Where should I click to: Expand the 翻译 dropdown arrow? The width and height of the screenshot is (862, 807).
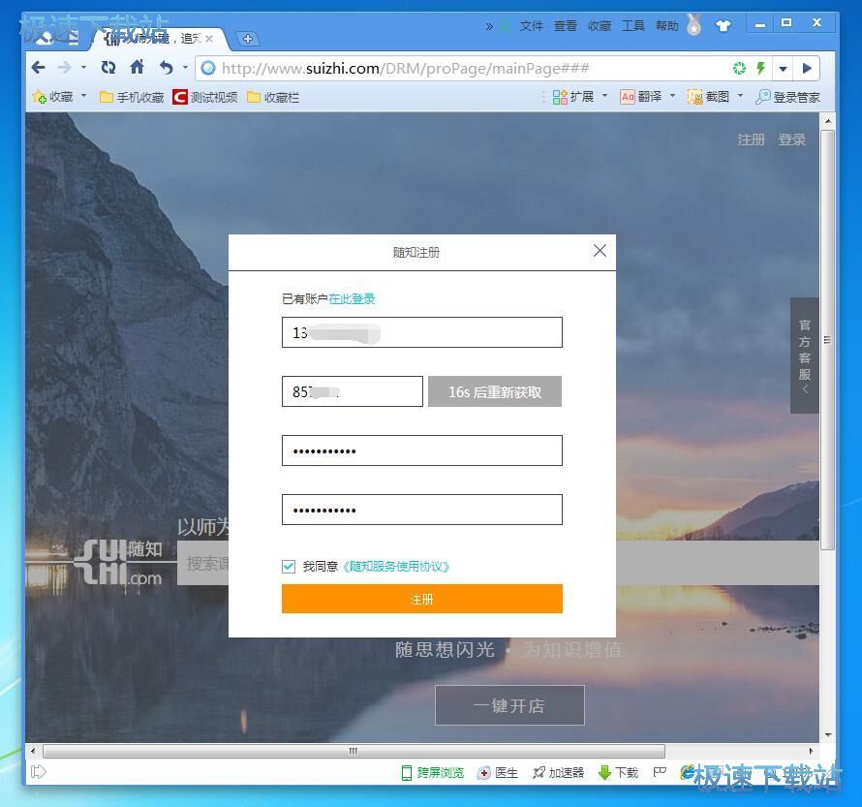pyautogui.click(x=672, y=96)
